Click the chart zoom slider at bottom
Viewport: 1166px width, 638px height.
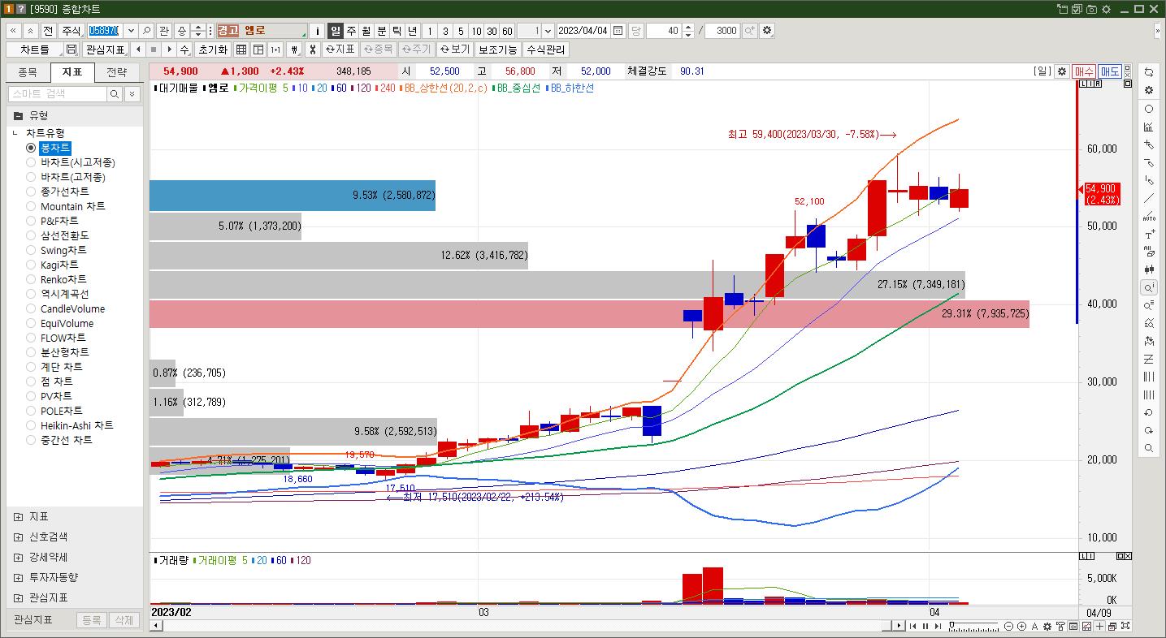(974, 626)
